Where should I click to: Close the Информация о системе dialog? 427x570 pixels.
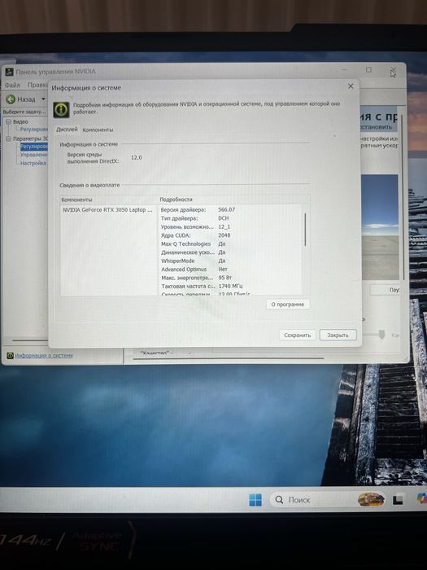coord(351,86)
